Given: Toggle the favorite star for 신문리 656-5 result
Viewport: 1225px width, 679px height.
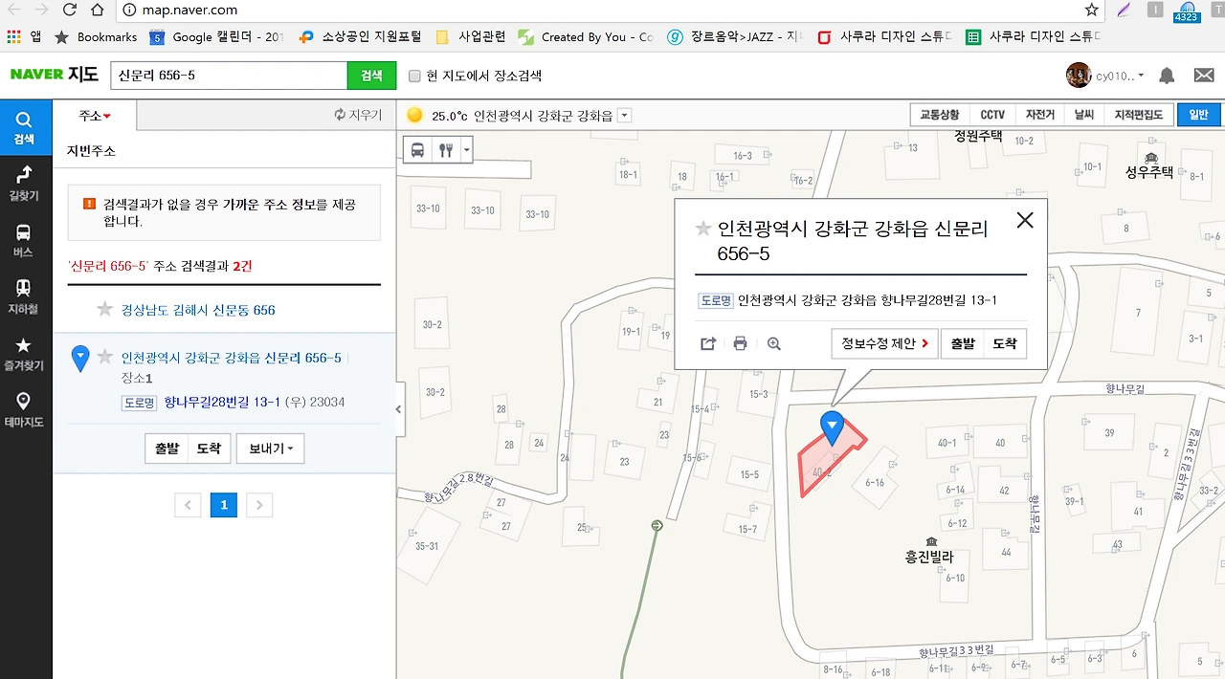Looking at the screenshot, I should pyautogui.click(x=105, y=358).
